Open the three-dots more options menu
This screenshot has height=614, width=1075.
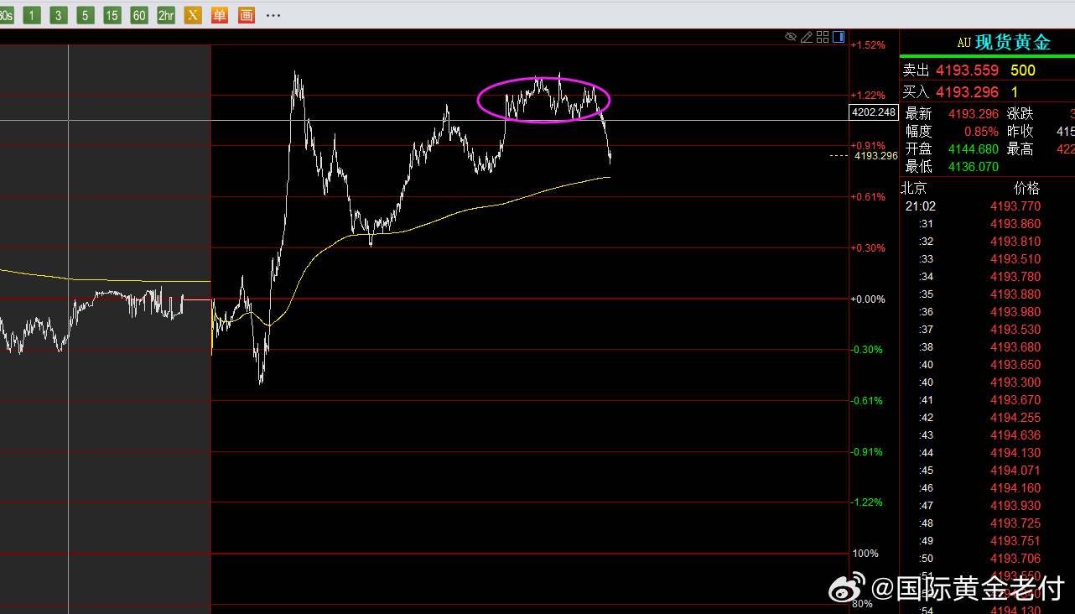click(x=273, y=15)
